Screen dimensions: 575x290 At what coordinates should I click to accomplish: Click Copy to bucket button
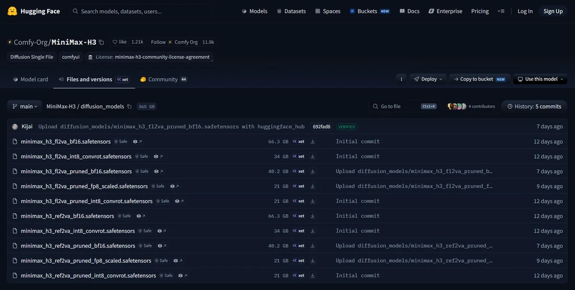click(480, 79)
